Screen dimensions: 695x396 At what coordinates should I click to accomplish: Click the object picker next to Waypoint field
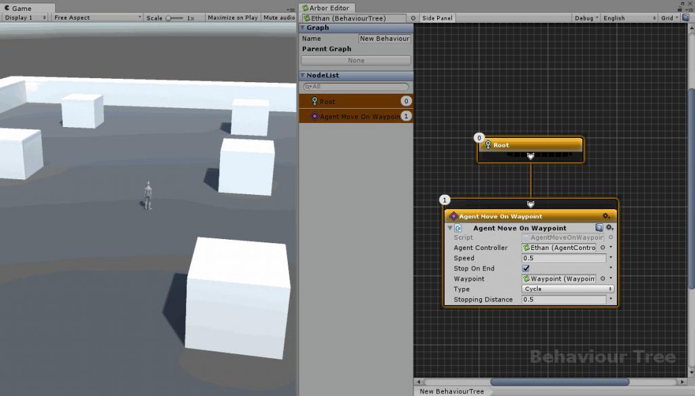(602, 278)
